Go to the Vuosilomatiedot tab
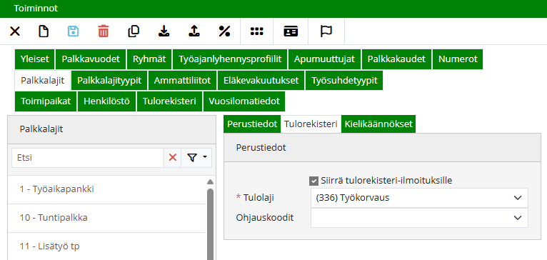Screen dimensions: 547x260 (x=244, y=101)
